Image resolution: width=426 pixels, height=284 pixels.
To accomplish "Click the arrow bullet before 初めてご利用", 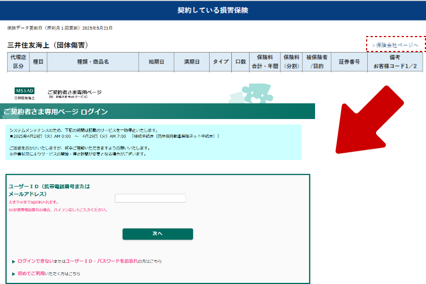I will tap(13, 274).
